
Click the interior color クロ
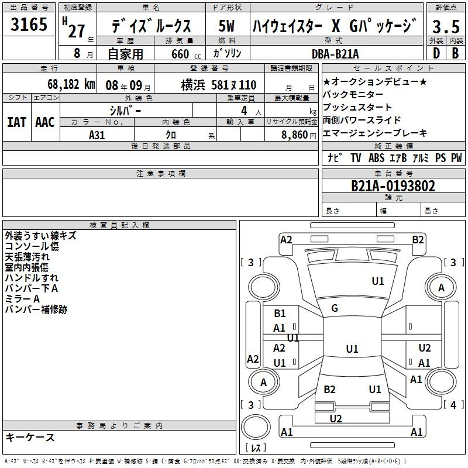(x=171, y=135)
